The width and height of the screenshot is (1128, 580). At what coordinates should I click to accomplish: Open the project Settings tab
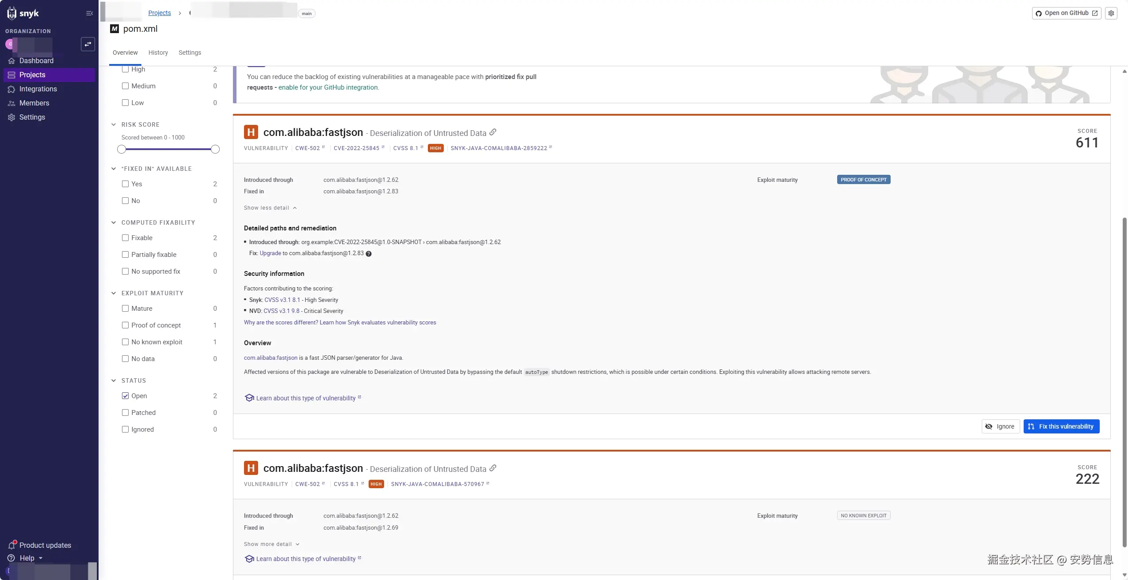click(x=190, y=53)
